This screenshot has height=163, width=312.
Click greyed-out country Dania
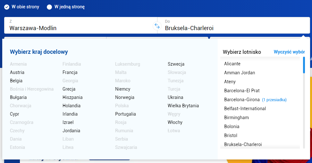tap(16, 139)
